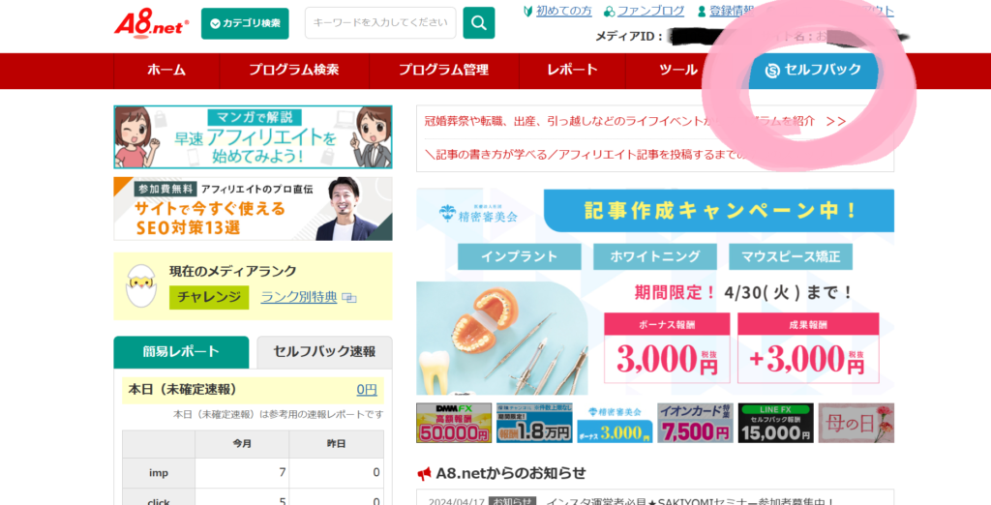Click the A8.net logo
Image resolution: width=991 pixels, height=505 pixels.
[x=151, y=22]
